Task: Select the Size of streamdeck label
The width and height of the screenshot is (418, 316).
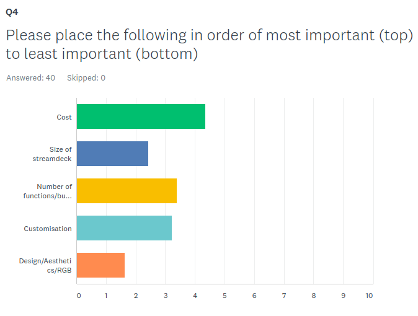Action: click(x=52, y=154)
